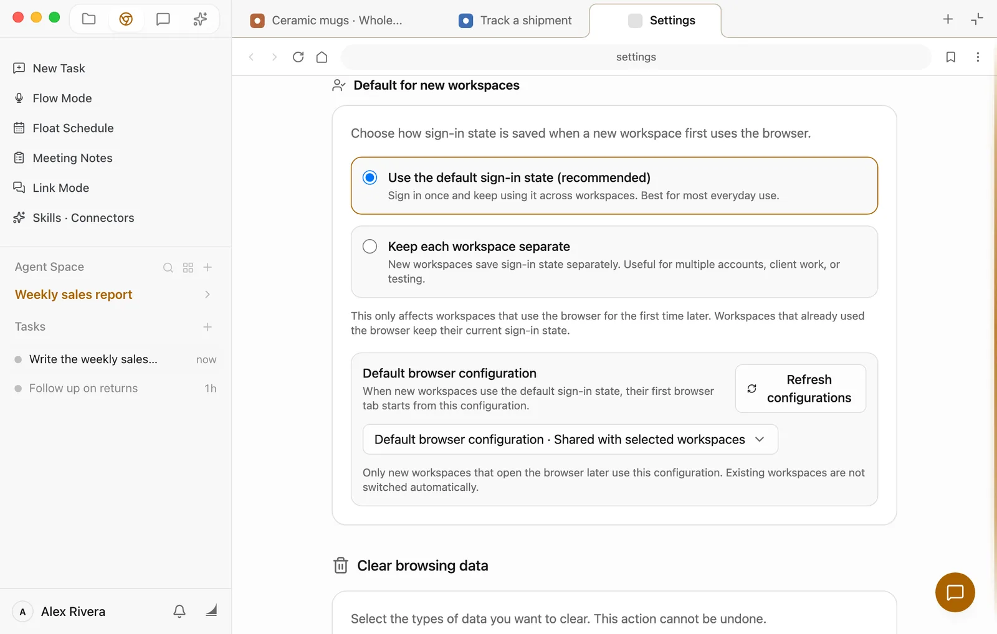Go forward with the browser forward arrow

274,57
